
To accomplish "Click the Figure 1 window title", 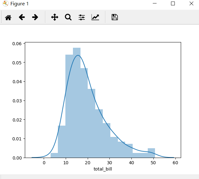I will point(19,4).
